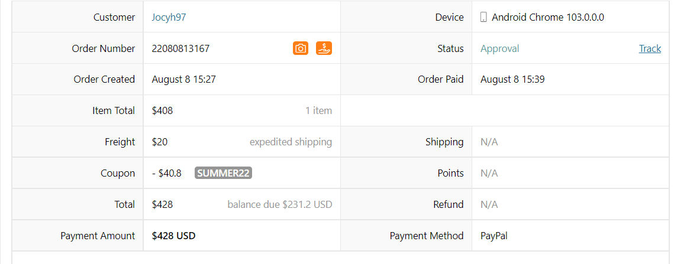This screenshot has height=264, width=674.
Task: Click the - $40.8 coupon discount amount
Action: coord(167,174)
